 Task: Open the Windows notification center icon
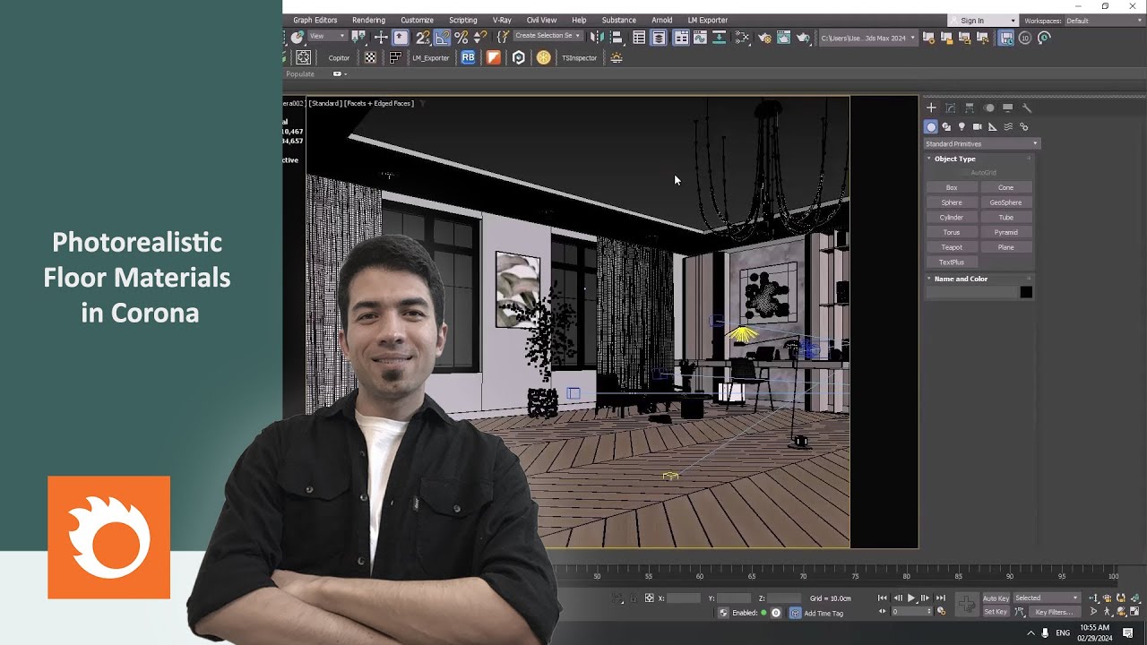pyautogui.click(x=1128, y=633)
